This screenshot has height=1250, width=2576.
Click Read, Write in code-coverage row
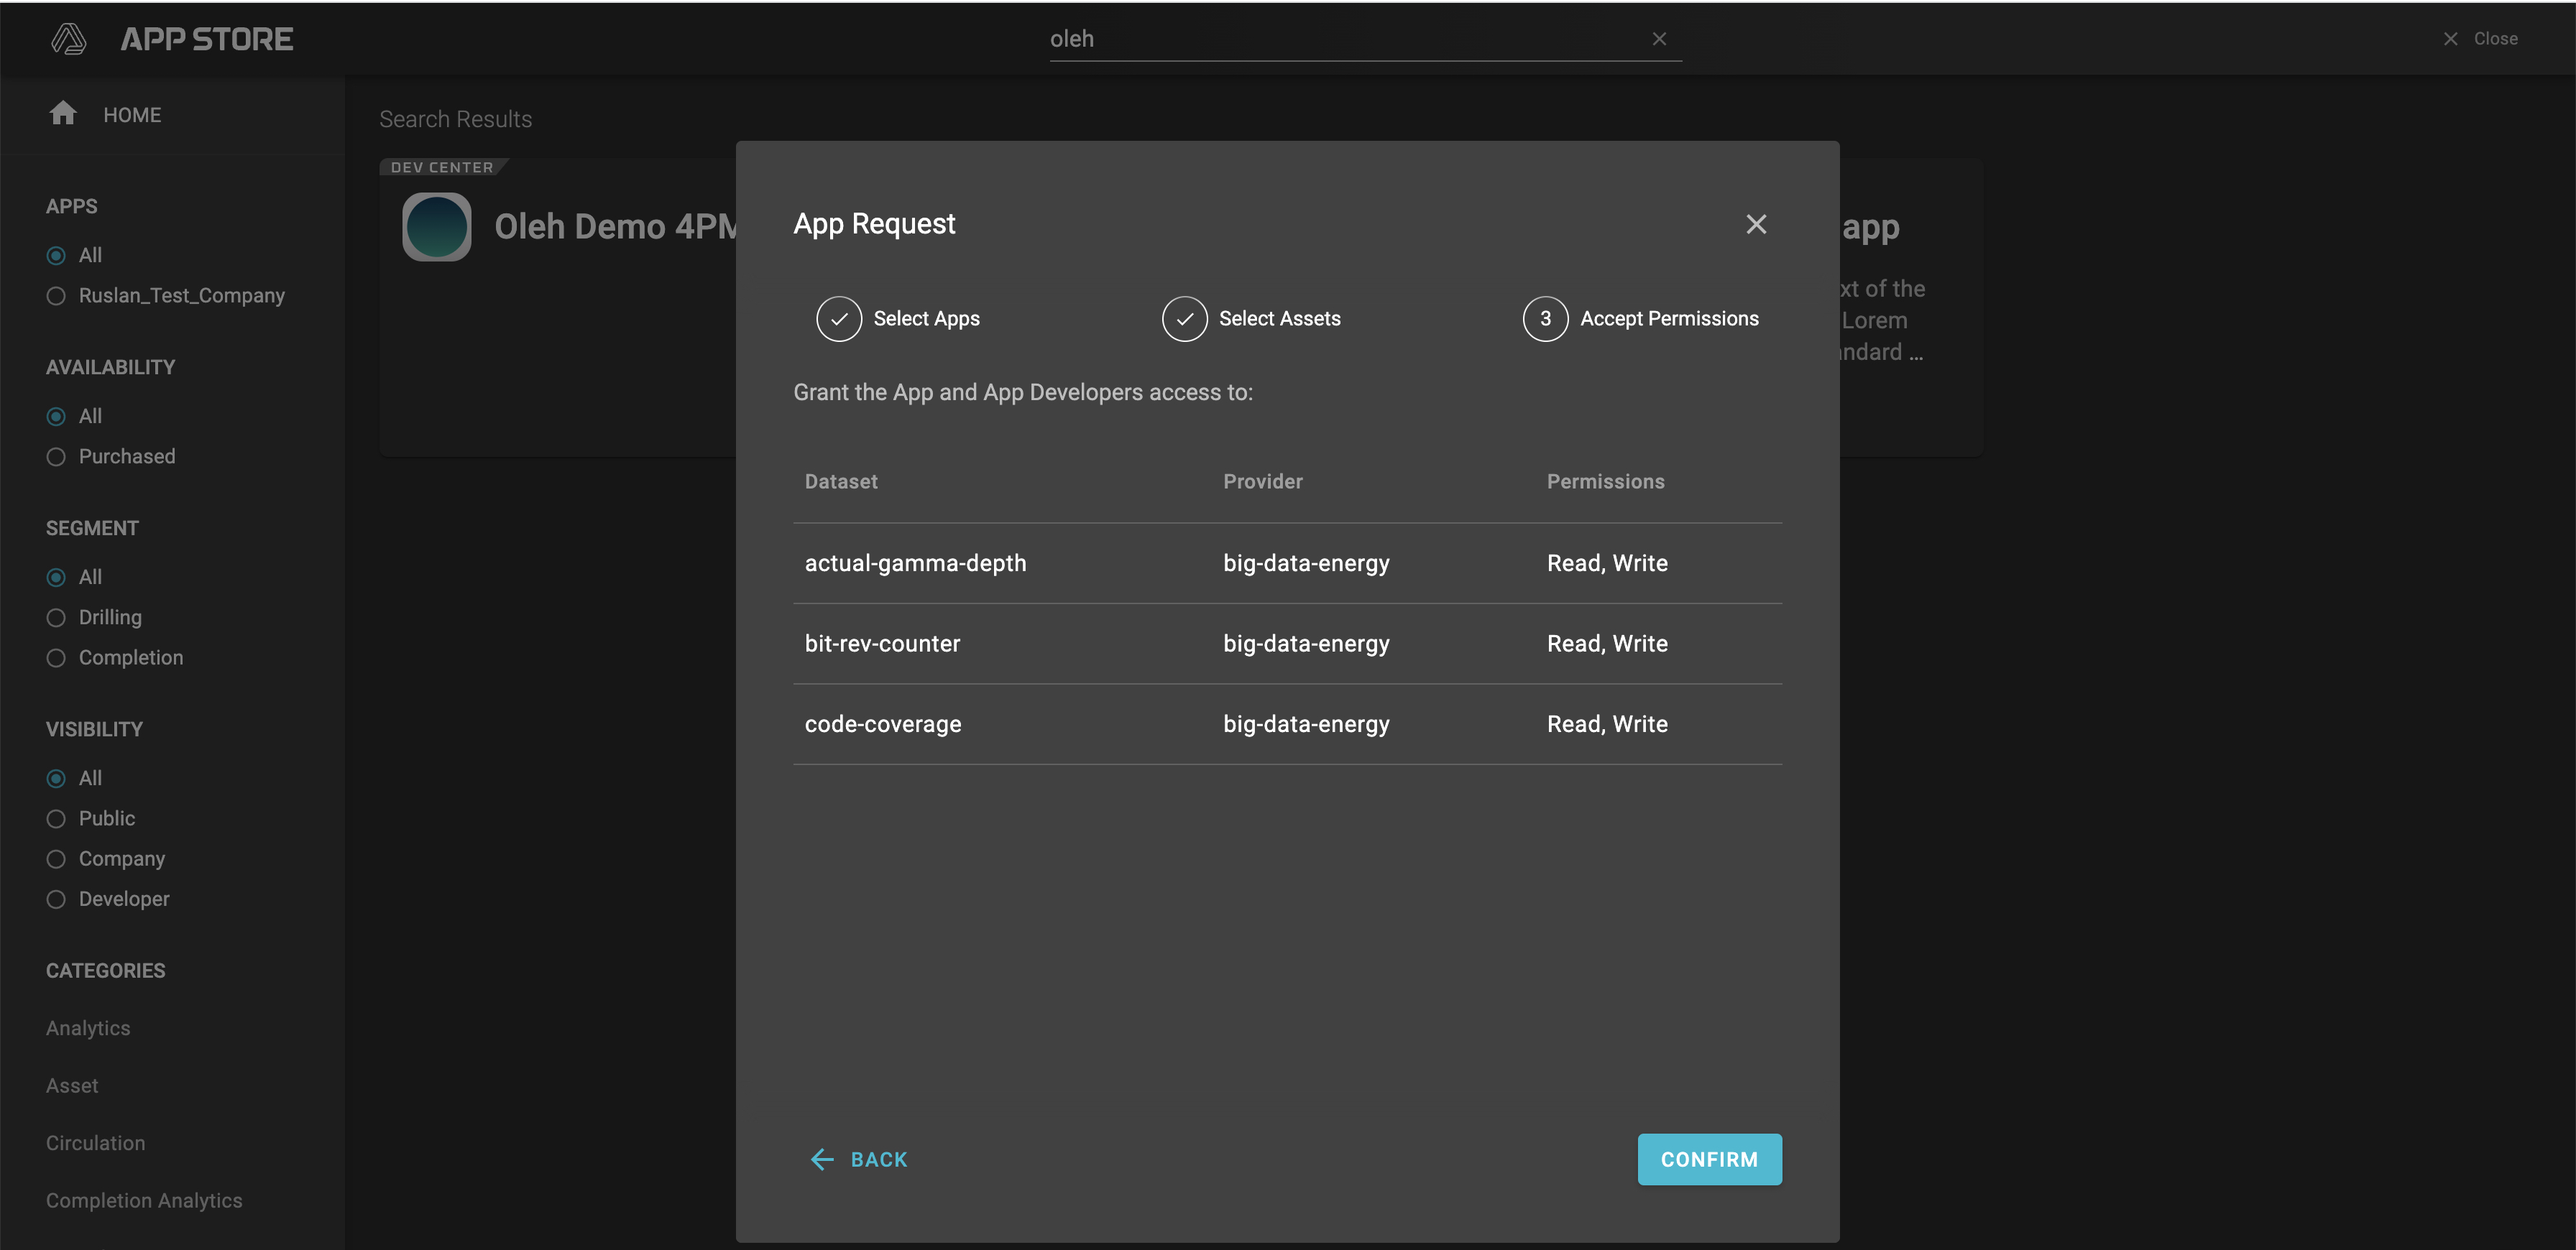(1607, 724)
